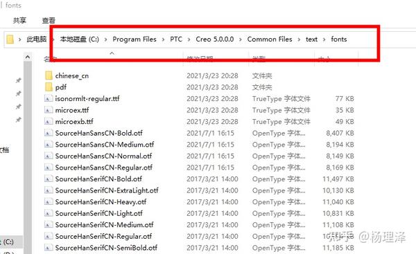This screenshot has width=416, height=254.
Task: Select file name SourceHanSerifCN-SemiBold.otf
Action: (106, 248)
